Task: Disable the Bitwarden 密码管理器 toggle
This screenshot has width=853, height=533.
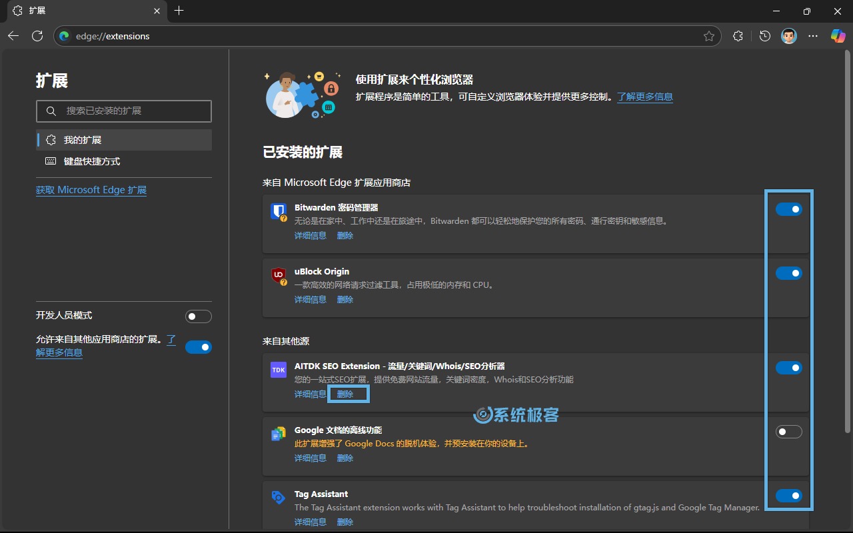Action: pyautogui.click(x=789, y=210)
